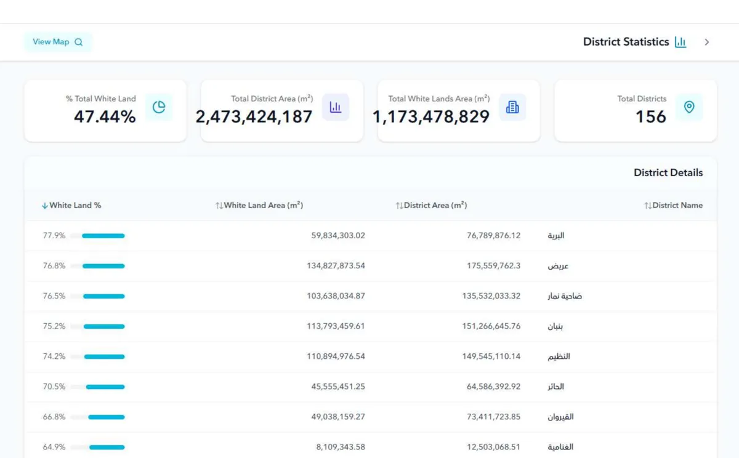Screen dimensions: 739x458
Task: Sort table by White Land % column
Action: [71, 205]
